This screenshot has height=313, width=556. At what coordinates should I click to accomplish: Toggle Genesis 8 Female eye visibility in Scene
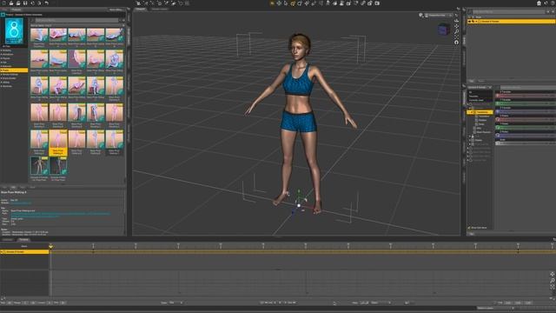[469, 22]
